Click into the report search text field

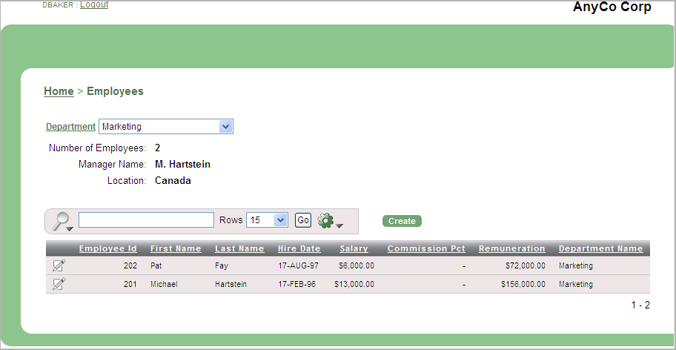tap(146, 220)
